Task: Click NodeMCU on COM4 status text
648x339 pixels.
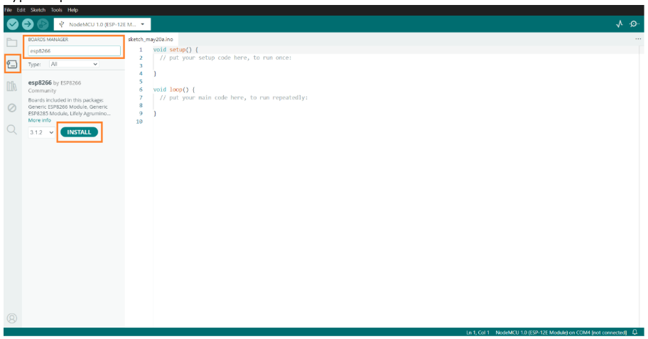Action: (561, 333)
